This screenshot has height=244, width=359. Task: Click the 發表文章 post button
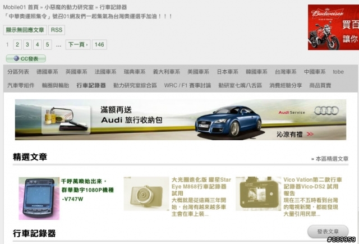tap(328, 232)
